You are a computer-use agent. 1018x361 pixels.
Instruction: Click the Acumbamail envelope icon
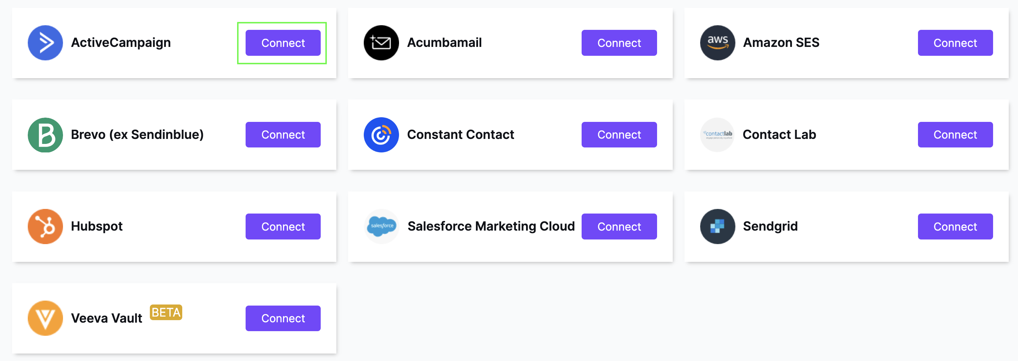point(381,43)
